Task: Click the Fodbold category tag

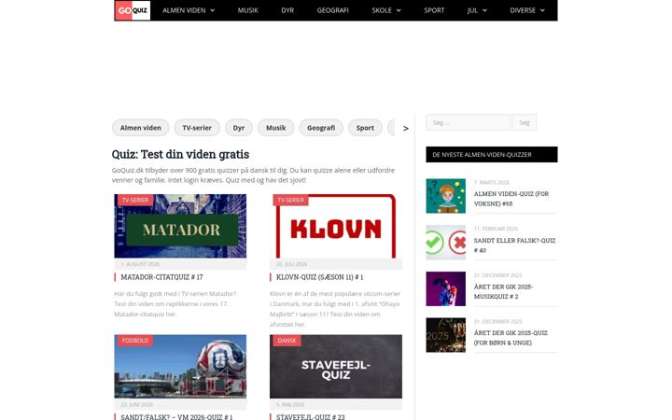Action: click(x=135, y=341)
